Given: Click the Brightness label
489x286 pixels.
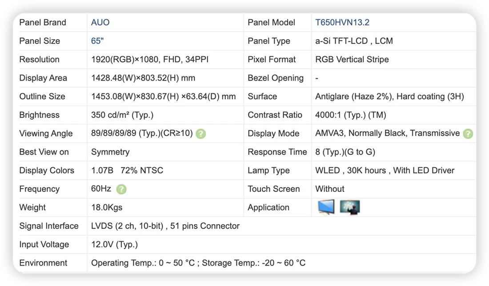Looking at the screenshot, I should tap(39, 115).
